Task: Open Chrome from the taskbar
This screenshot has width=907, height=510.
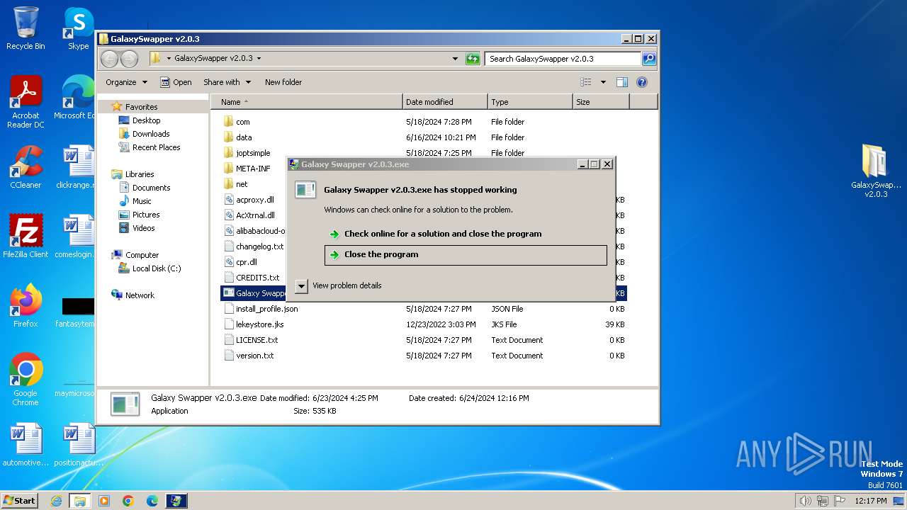Action: 128,501
